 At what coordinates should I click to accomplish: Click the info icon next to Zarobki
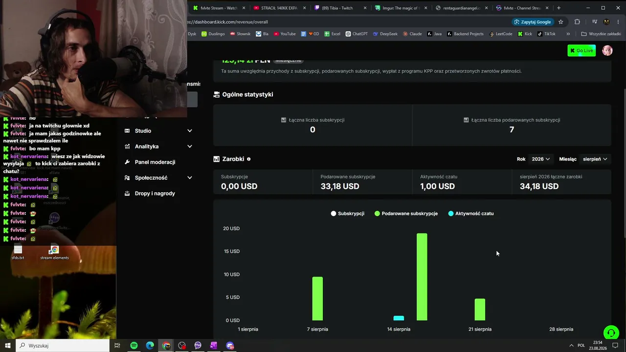coord(248,159)
